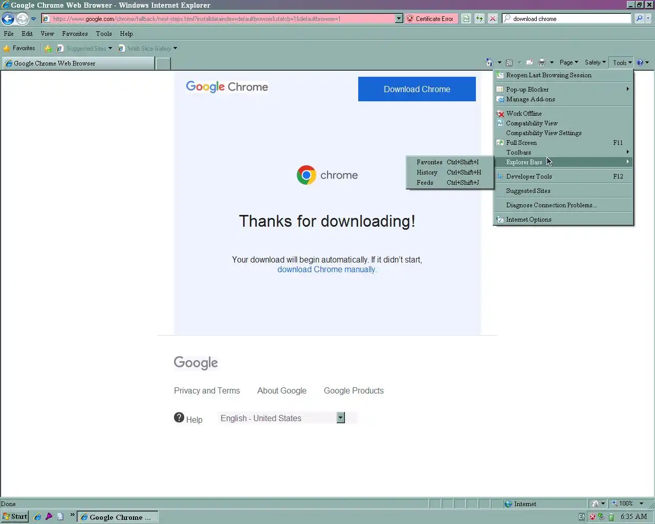Click the Google Chrome logo header
Image resolution: width=655 pixels, height=524 pixels.
click(x=227, y=87)
